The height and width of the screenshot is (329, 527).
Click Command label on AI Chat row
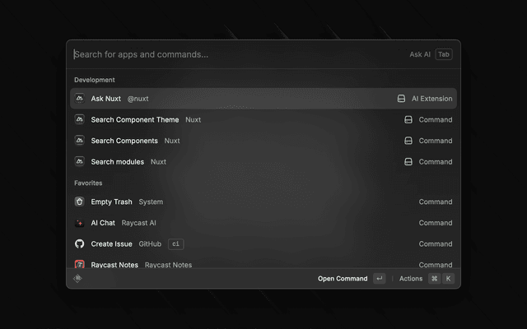click(x=436, y=223)
